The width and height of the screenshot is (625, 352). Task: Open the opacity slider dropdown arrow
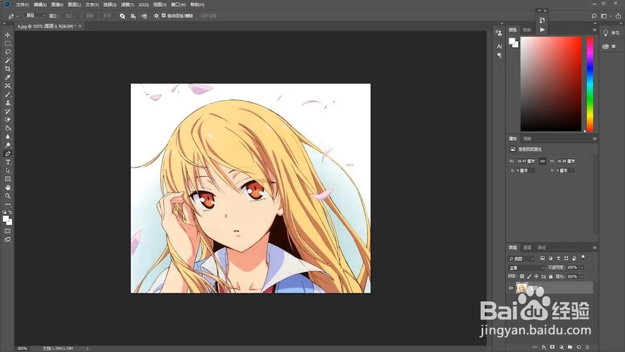582,268
